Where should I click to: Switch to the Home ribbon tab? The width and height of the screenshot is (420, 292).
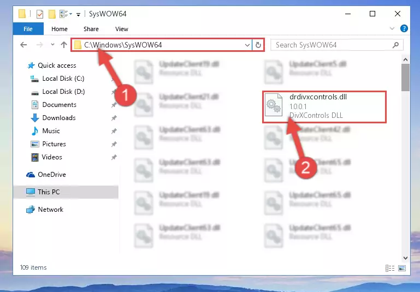coord(59,28)
